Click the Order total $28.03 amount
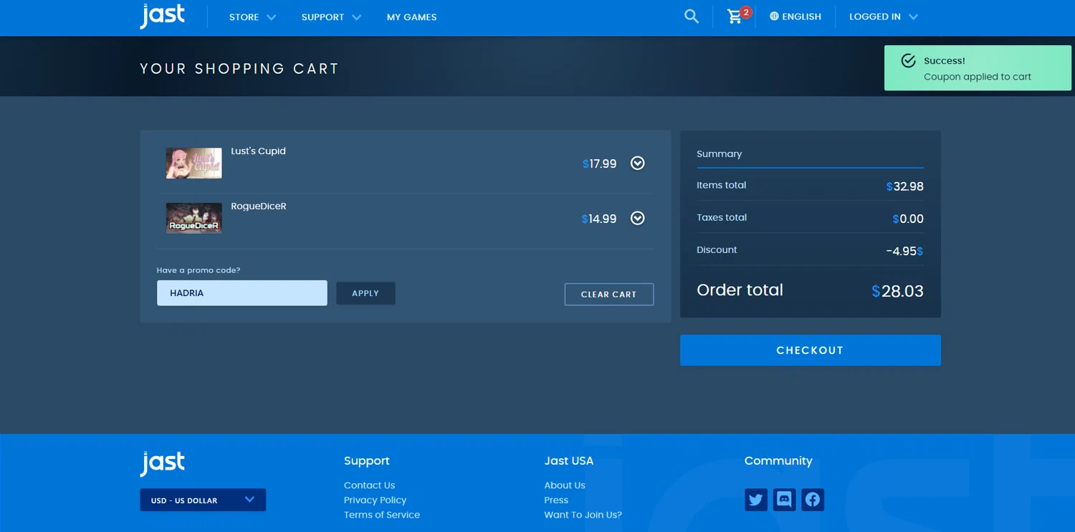Screen dimensions: 1075x532 tap(897, 291)
